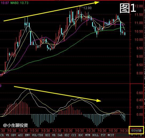Click the MA60: 10.73 label
Image resolution: width=145 pixels, height=138 pixels.
pos(19,3)
